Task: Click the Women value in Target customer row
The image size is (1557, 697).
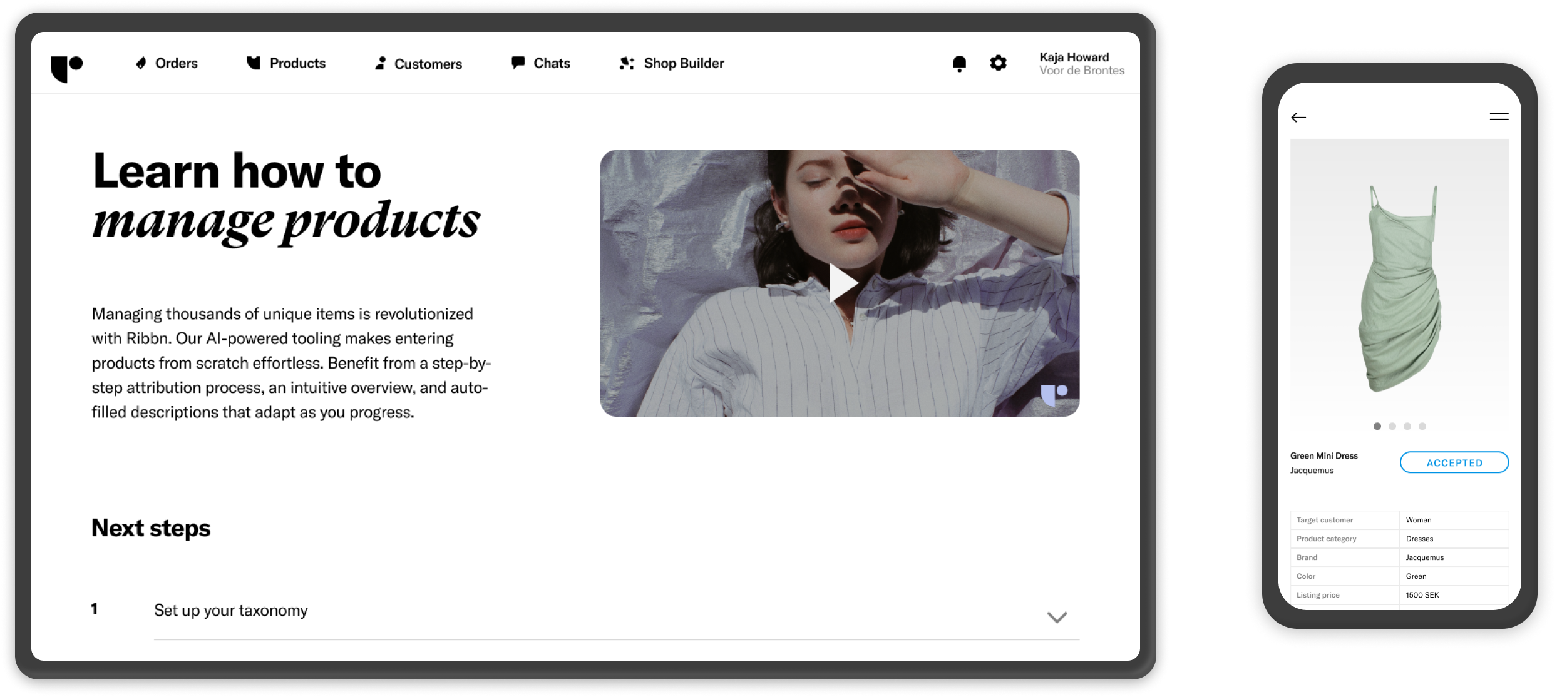Action: point(1418,520)
